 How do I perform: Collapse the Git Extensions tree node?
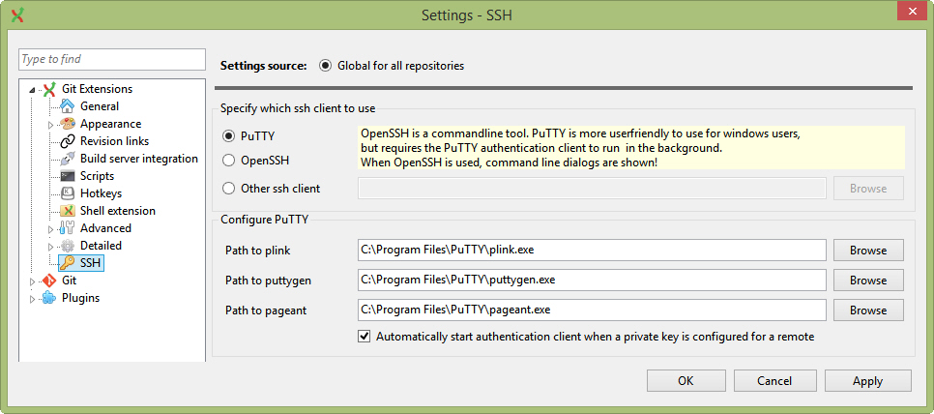click(x=33, y=90)
